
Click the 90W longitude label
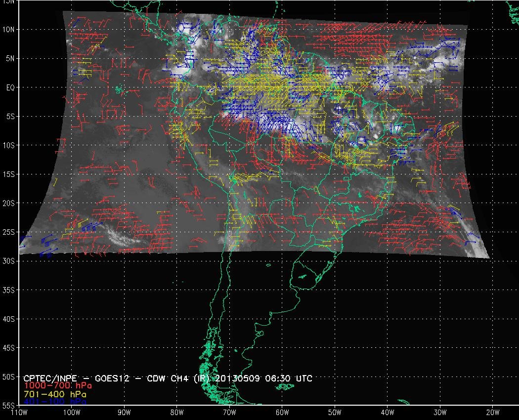click(124, 412)
